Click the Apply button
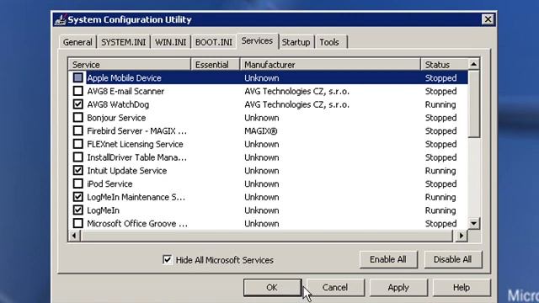The height and width of the screenshot is (303, 539). coord(398,288)
